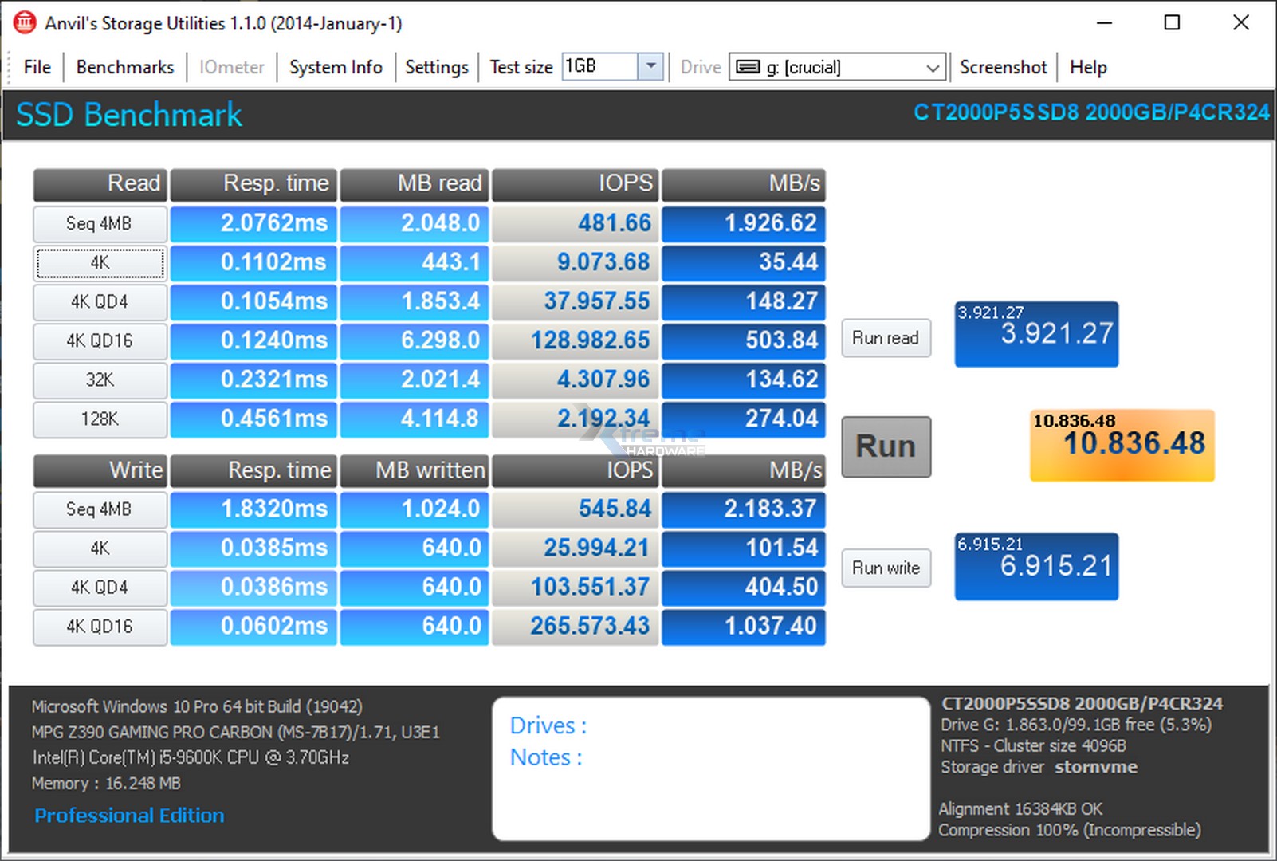Open the Help menu
The width and height of the screenshot is (1277, 861).
pos(1088,67)
